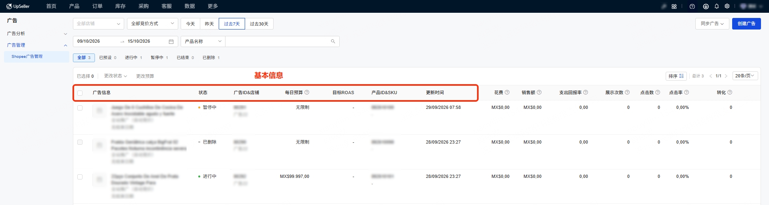Open the 库存 menu
769x205 pixels.
coord(120,6)
